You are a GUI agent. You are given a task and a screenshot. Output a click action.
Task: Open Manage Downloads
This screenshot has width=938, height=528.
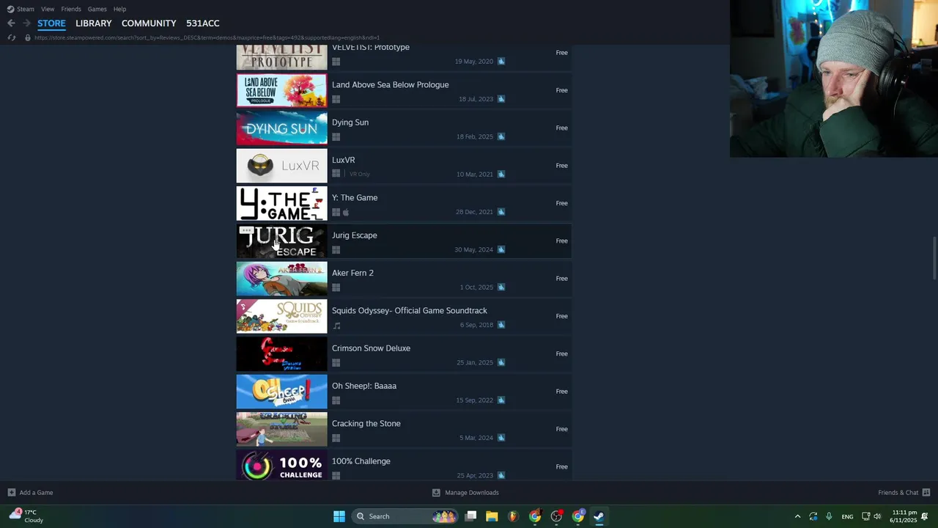465,493
